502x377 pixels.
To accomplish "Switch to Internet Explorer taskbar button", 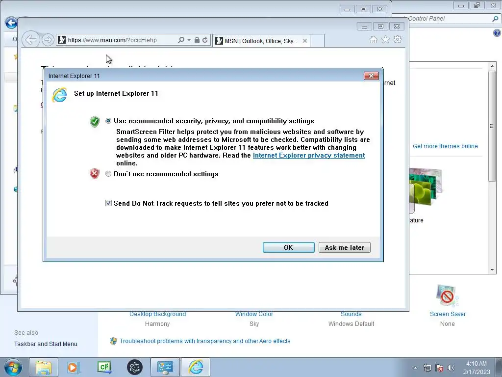I will (196, 367).
